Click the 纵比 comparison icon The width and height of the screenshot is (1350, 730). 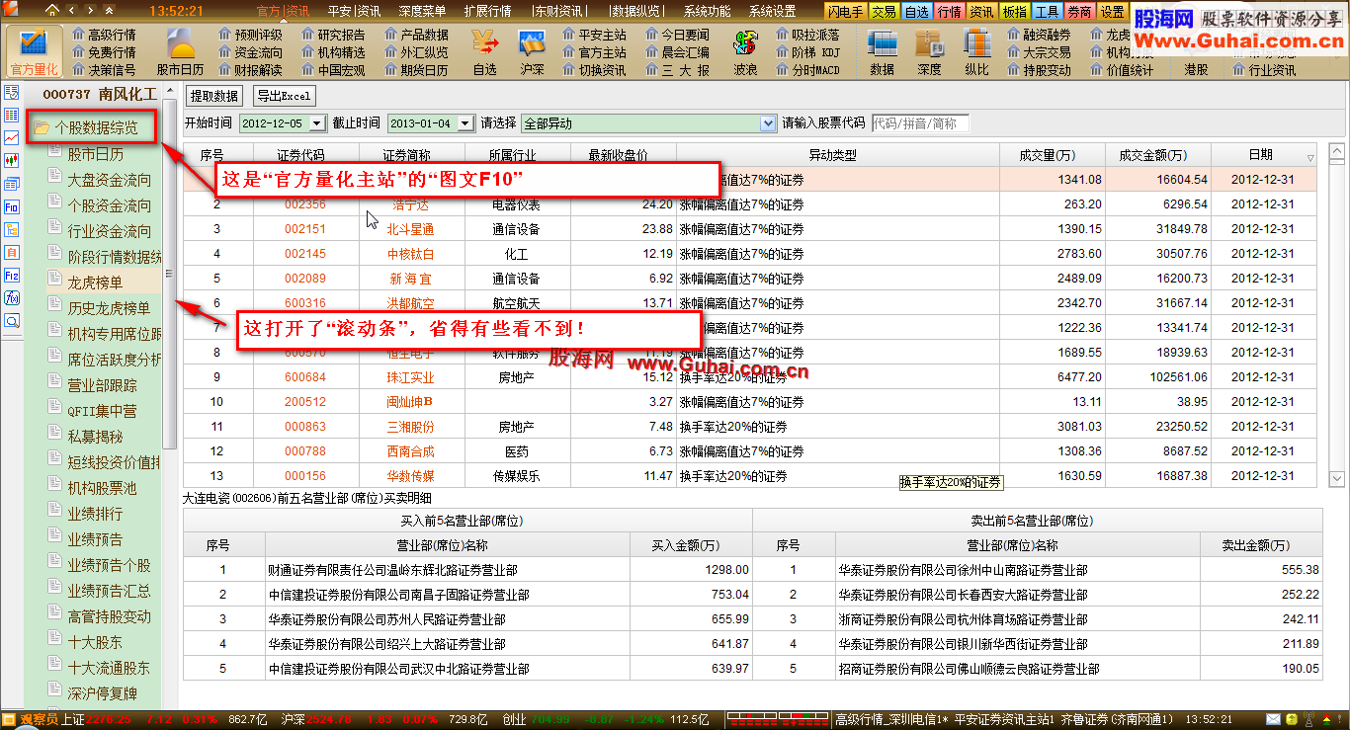[976, 52]
